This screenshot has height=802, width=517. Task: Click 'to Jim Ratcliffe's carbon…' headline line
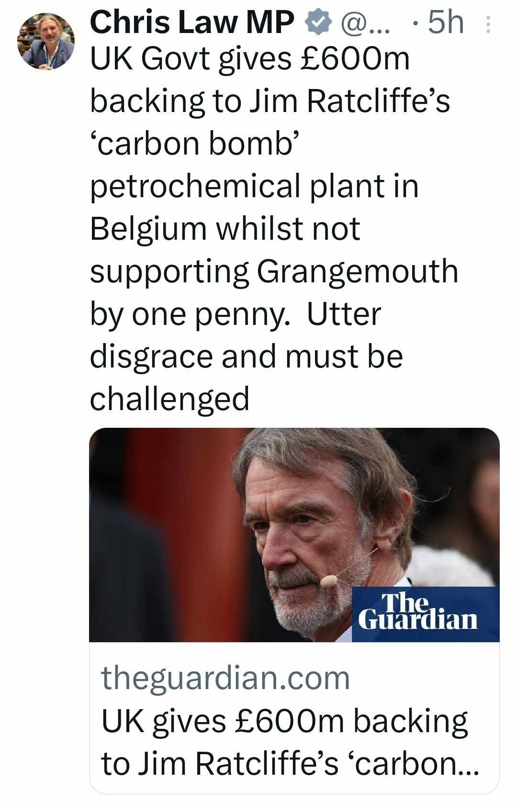click(x=289, y=763)
